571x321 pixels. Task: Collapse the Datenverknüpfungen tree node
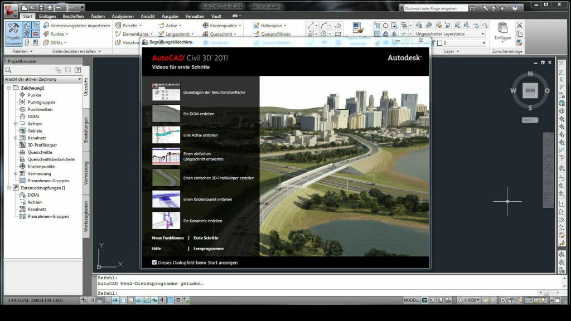[9, 188]
